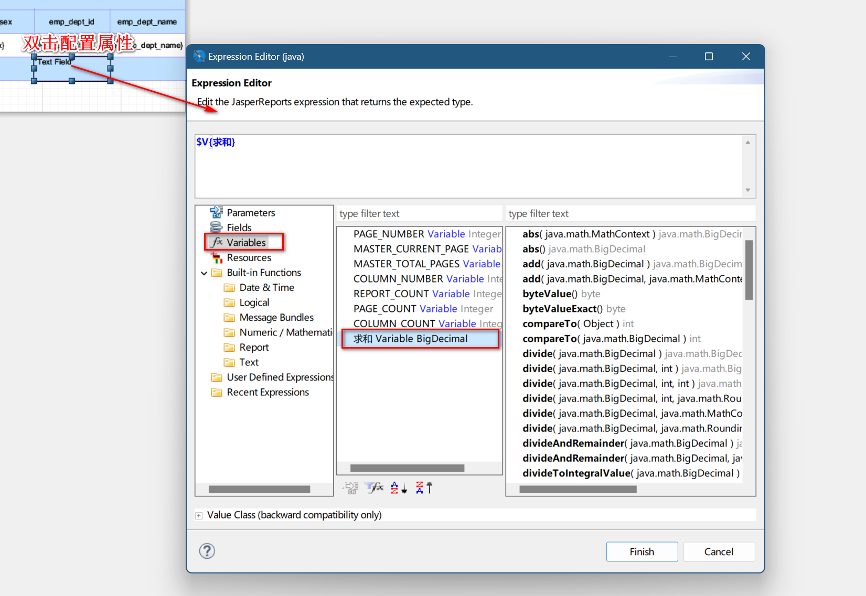Open the Date & Time functions folder
The height and width of the screenshot is (596, 866).
coord(266,287)
